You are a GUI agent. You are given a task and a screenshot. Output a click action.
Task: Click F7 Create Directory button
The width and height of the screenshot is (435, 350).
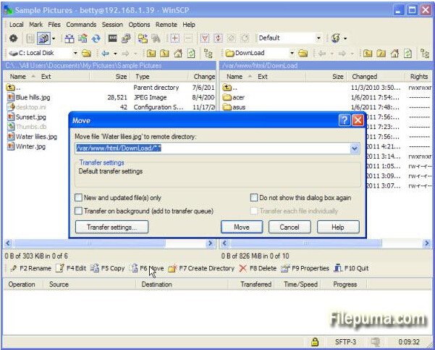201,268
